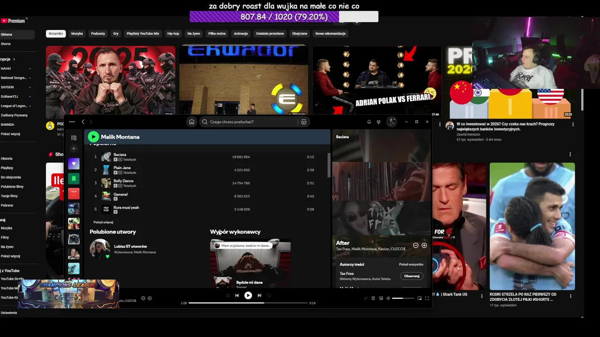Open YouTube Premium logo home
This screenshot has width=600, height=337.
[x=13, y=21]
